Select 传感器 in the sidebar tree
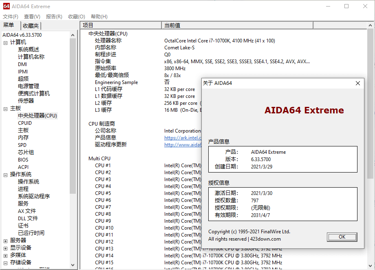The height and width of the screenshot is (270, 375). (x=26, y=101)
